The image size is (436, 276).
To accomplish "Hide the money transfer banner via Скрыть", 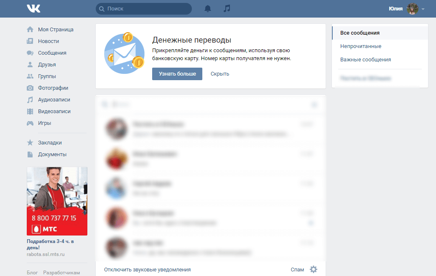I will pos(219,74).
